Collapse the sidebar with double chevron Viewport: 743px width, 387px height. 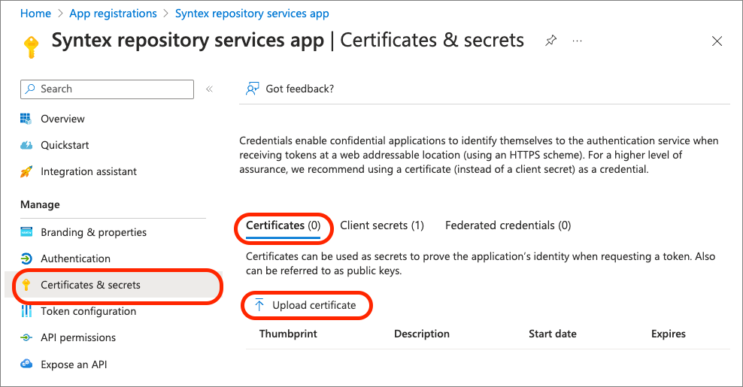tap(210, 89)
